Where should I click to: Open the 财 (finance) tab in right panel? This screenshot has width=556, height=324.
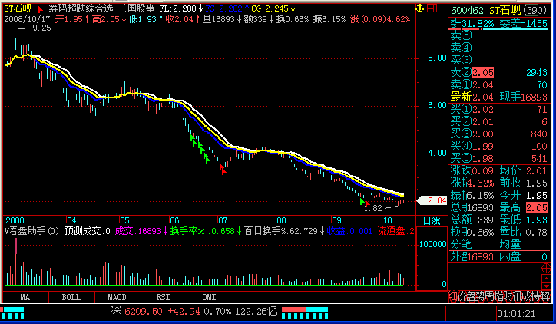point(508,296)
